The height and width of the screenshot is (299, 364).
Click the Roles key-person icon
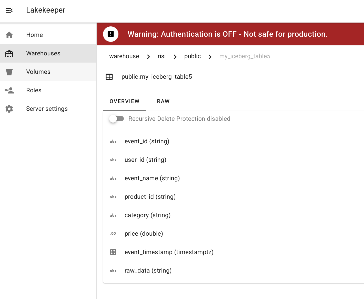click(x=9, y=90)
